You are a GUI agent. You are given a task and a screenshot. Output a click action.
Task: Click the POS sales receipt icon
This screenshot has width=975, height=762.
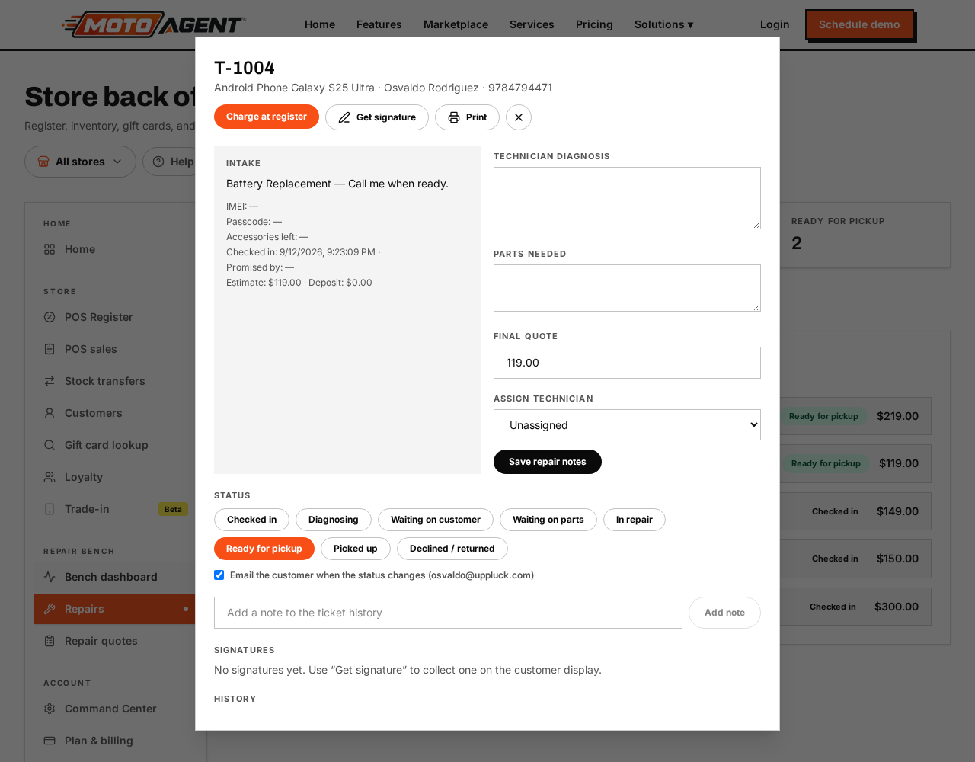(50, 349)
